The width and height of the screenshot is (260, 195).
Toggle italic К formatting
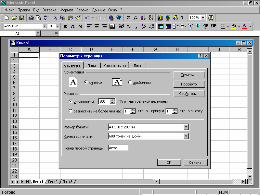[72, 26]
